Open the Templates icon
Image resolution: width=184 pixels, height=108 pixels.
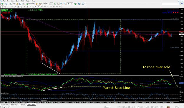83,4
